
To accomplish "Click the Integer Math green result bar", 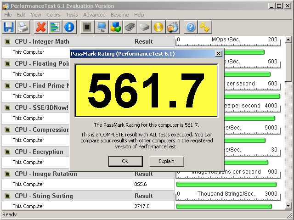I will (244, 52).
